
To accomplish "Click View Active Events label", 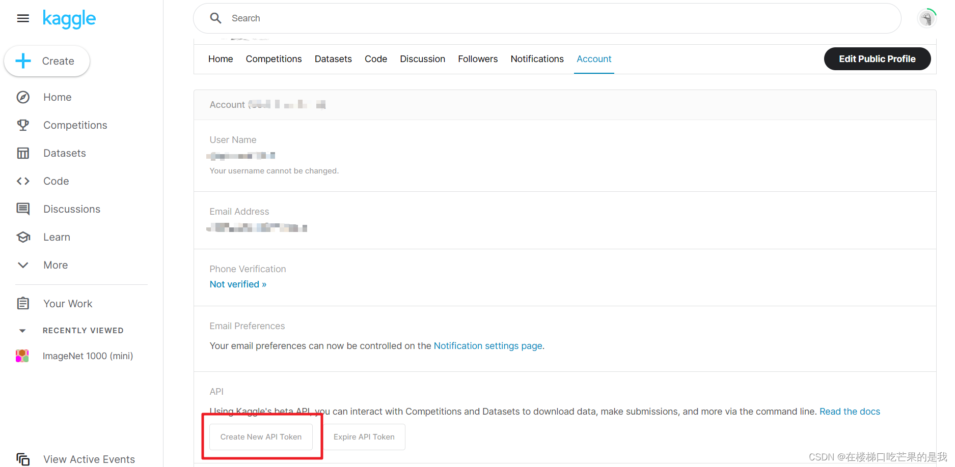I will 89,459.
